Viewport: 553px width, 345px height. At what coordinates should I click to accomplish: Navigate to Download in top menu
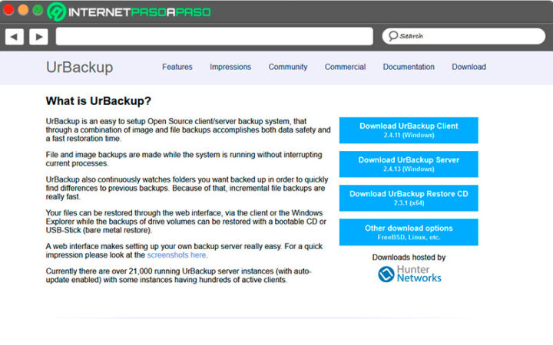point(469,67)
